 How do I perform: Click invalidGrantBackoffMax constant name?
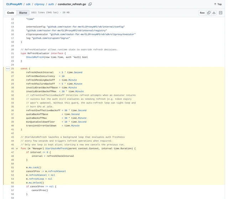click(41, 91)
